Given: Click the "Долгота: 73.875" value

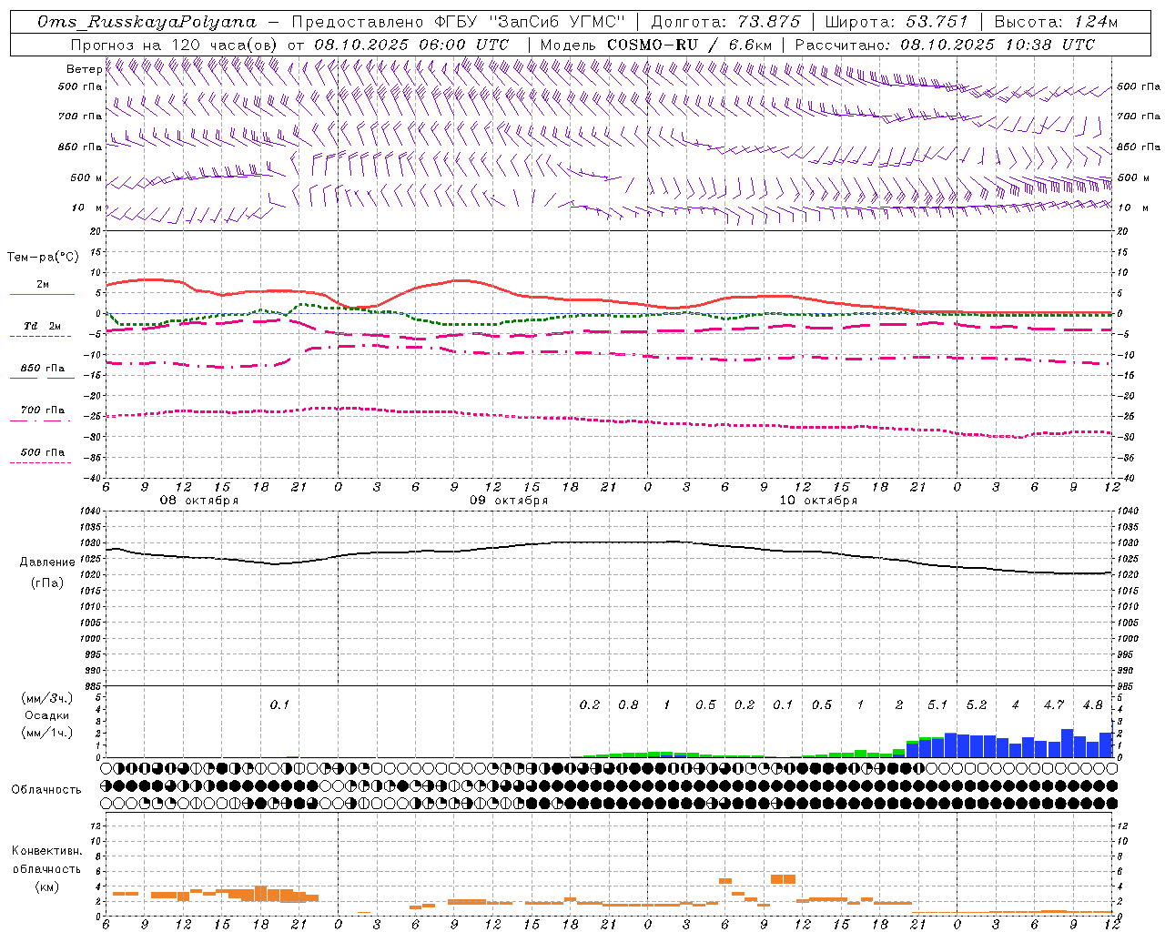Looking at the screenshot, I should (x=726, y=22).
